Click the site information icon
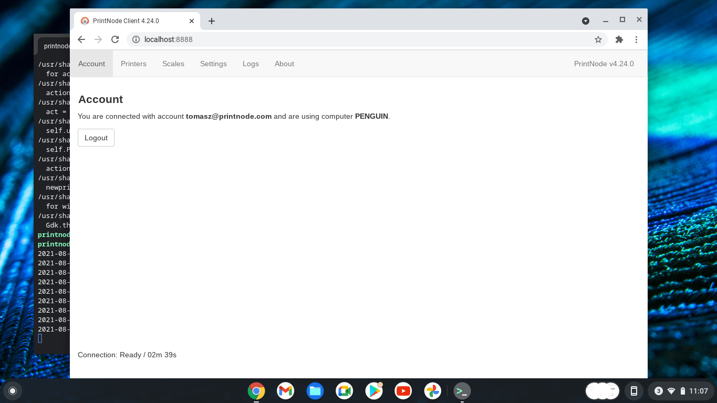Viewport: 717px width, 403px height. (136, 39)
